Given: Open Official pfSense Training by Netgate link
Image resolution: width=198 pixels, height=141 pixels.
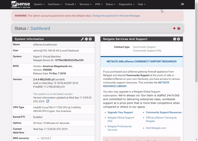Looking at the screenshot, I should (161, 119).
